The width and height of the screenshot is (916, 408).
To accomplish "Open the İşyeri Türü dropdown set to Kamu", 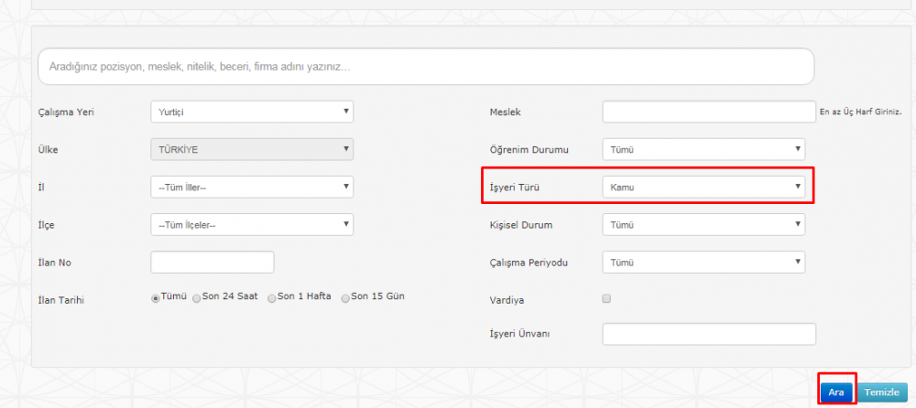I will tap(703, 187).
